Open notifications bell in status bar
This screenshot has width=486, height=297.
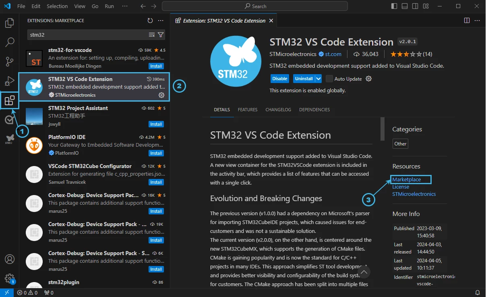[478, 293]
